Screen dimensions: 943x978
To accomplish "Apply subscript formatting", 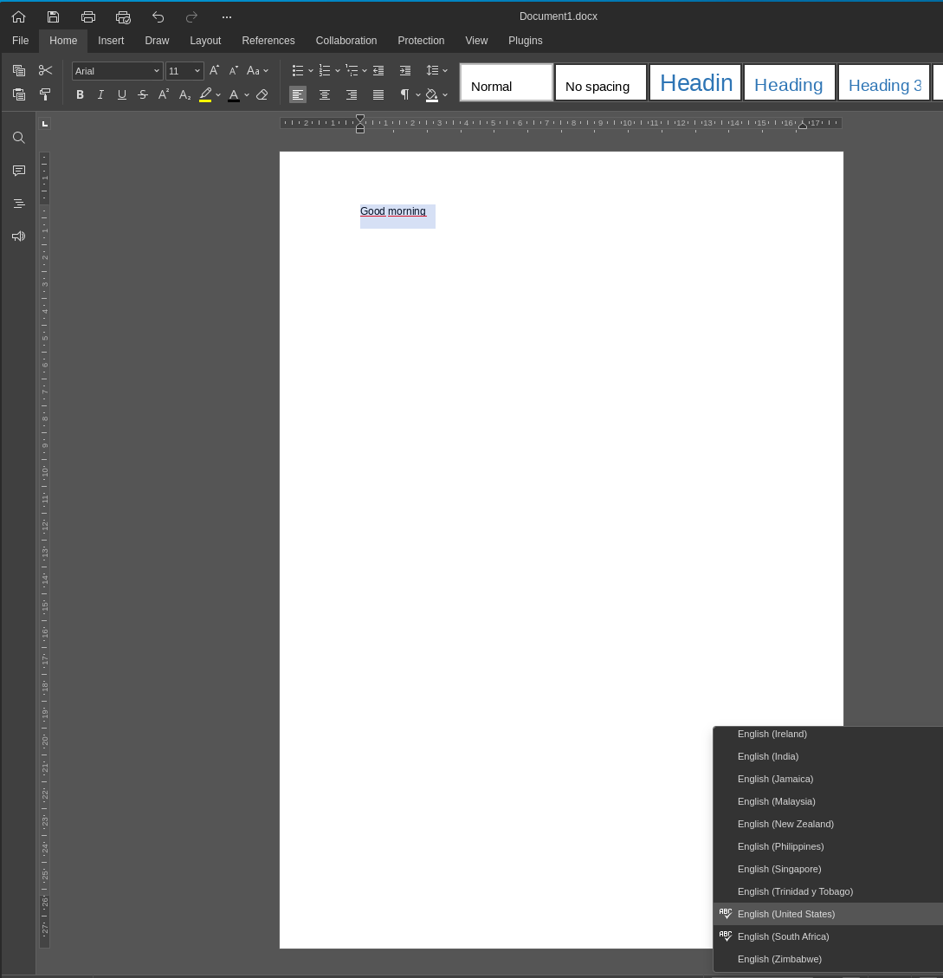I will coord(184,94).
